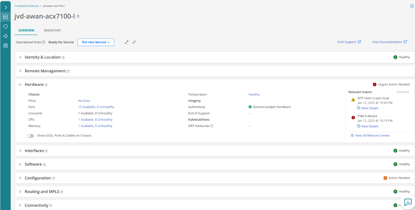The image size is (415, 210).
Task: Open the Tech Support link
Action: (349, 42)
